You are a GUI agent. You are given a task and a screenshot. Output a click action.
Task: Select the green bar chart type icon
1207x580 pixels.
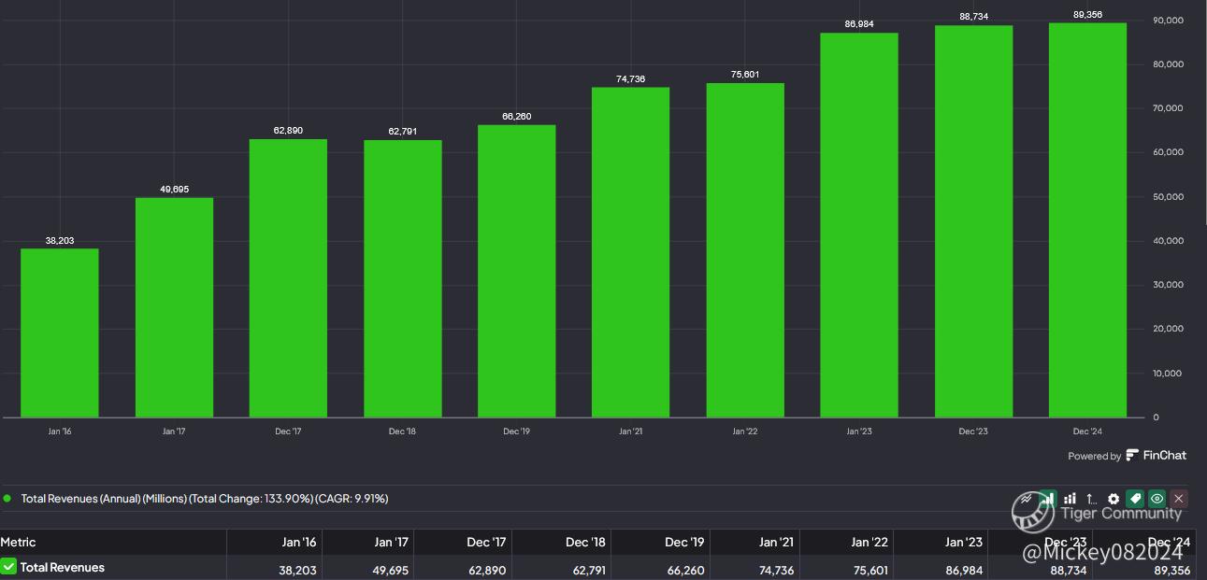tap(1048, 499)
